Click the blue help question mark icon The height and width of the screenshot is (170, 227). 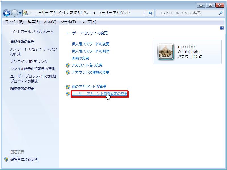(222, 28)
